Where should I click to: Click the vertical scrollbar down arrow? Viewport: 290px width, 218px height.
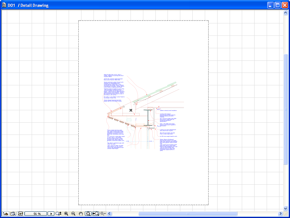coord(285,209)
